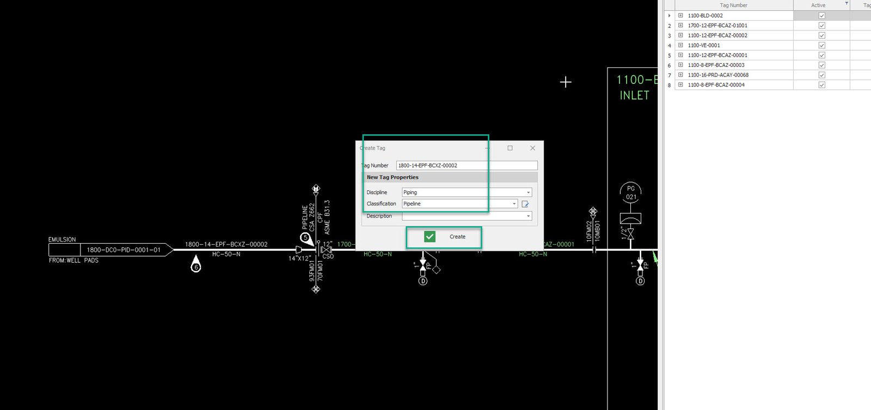871x410 pixels.
Task: Expand the 1100-8-EPF-BCAZ-00004 tag row
Action: tap(680, 85)
